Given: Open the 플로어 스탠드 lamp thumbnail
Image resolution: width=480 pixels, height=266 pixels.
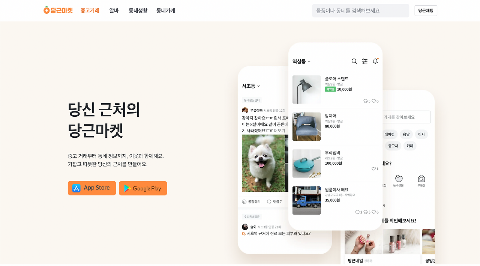Looking at the screenshot, I should (306, 90).
